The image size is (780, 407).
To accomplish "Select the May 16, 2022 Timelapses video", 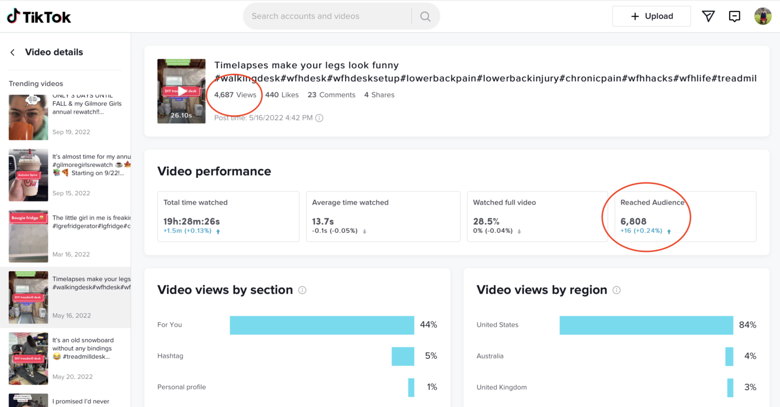I will click(x=65, y=297).
